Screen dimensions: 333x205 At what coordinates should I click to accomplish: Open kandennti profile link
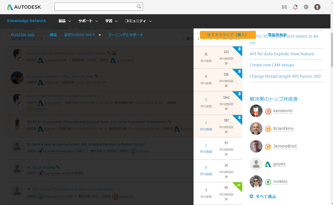(283, 111)
